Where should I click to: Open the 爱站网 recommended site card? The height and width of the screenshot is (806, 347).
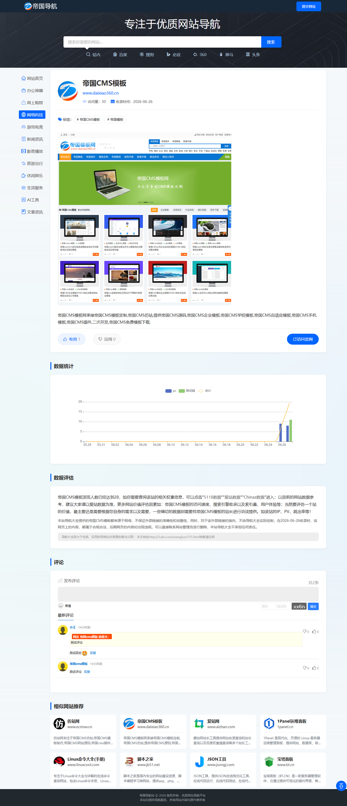[x=223, y=731]
